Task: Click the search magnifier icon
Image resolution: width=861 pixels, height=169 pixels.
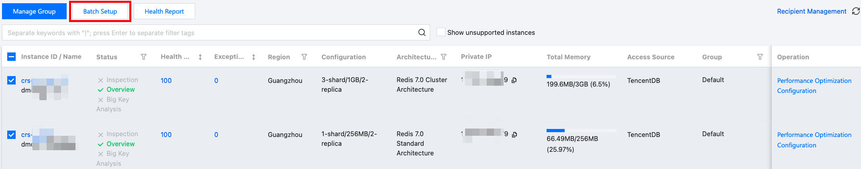Action: pos(422,32)
